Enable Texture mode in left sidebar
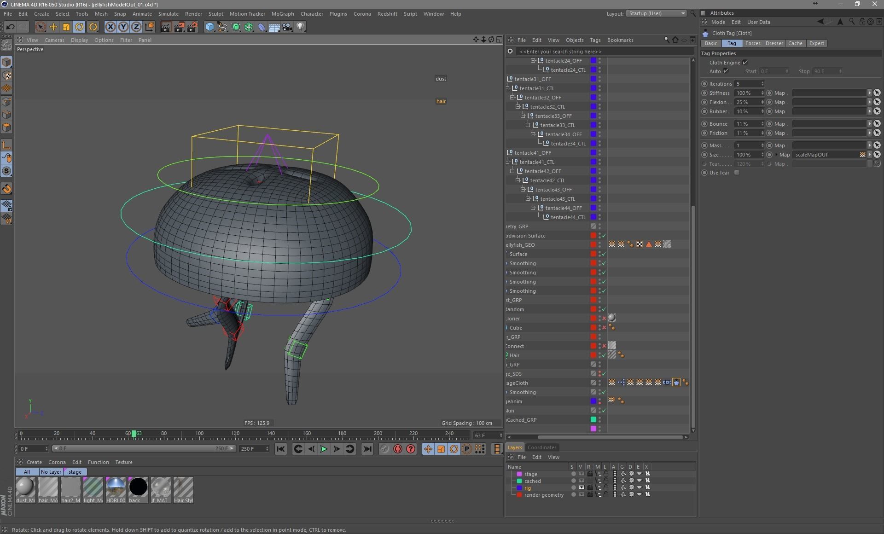Viewport: 884px width, 534px height. (6, 75)
